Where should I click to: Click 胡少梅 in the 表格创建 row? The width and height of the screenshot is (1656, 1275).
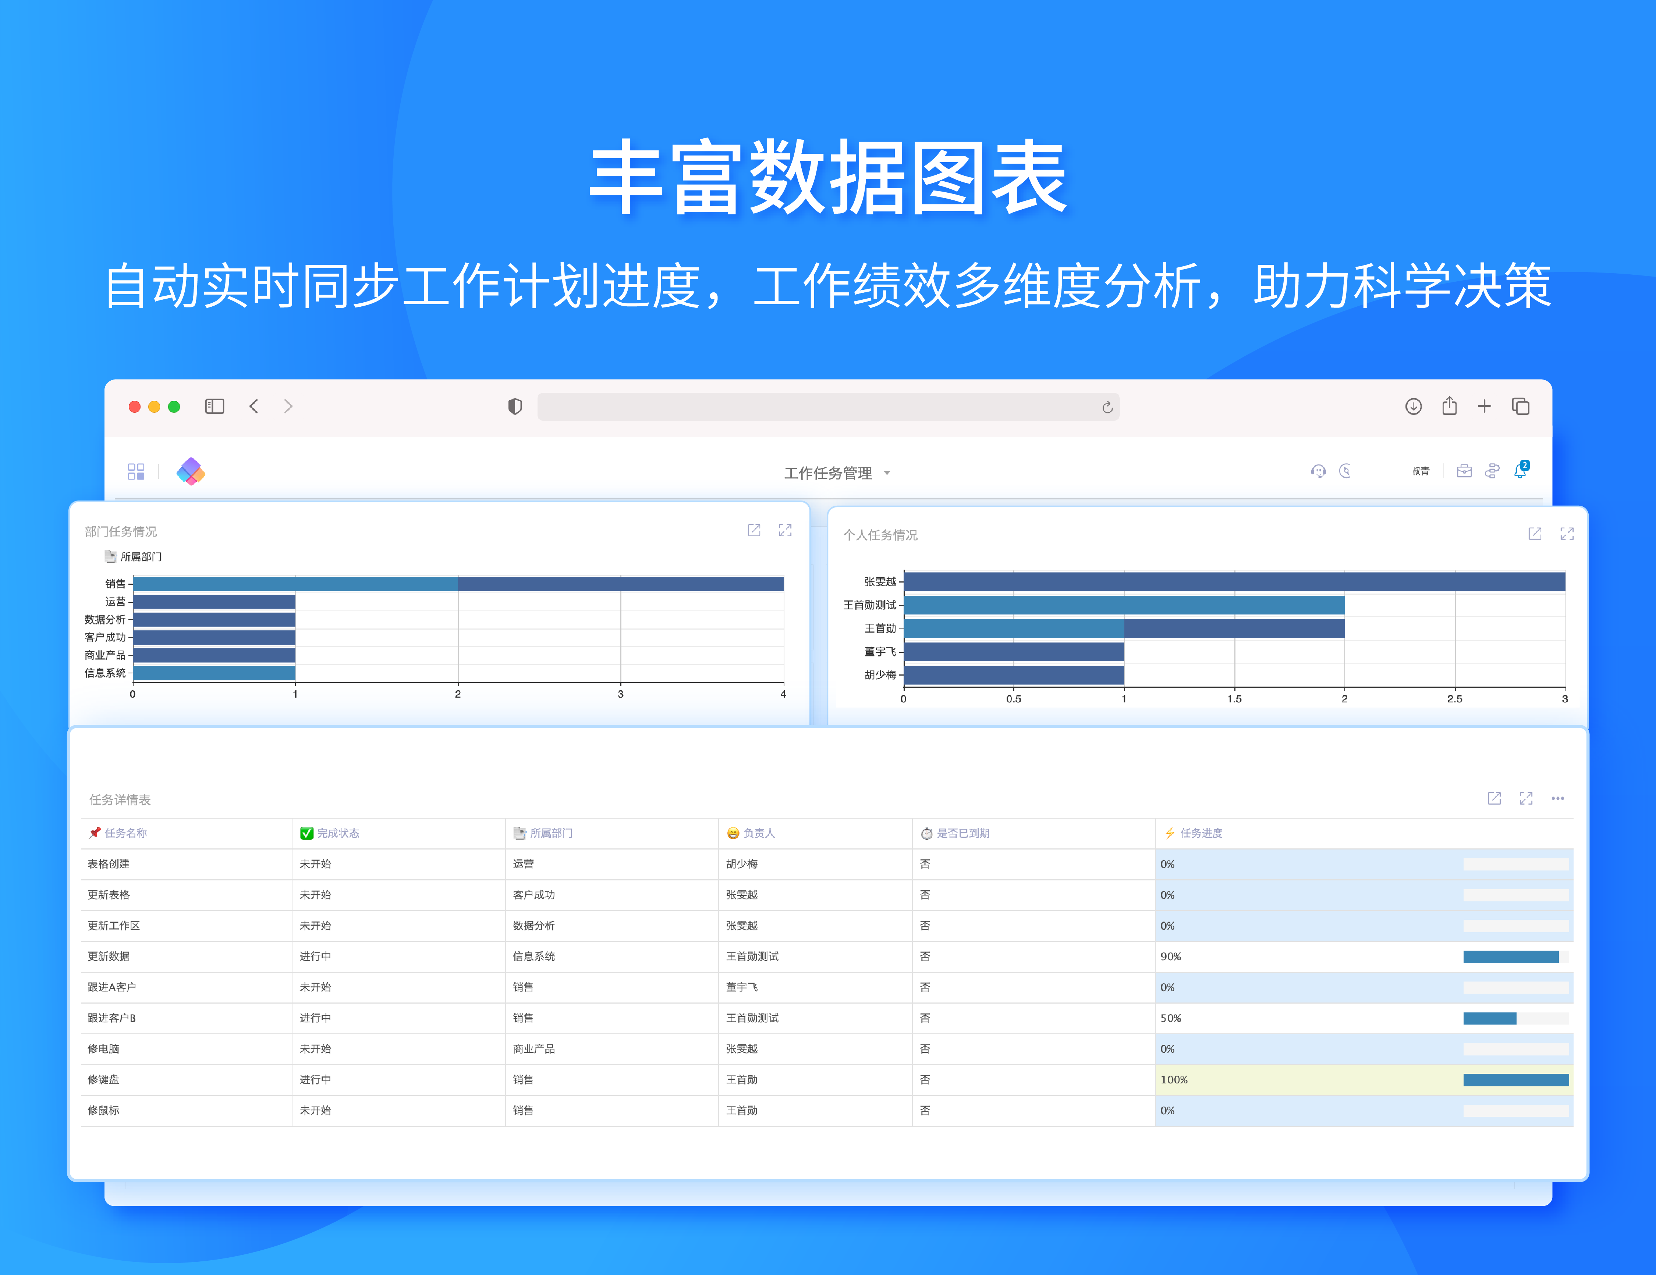click(742, 864)
